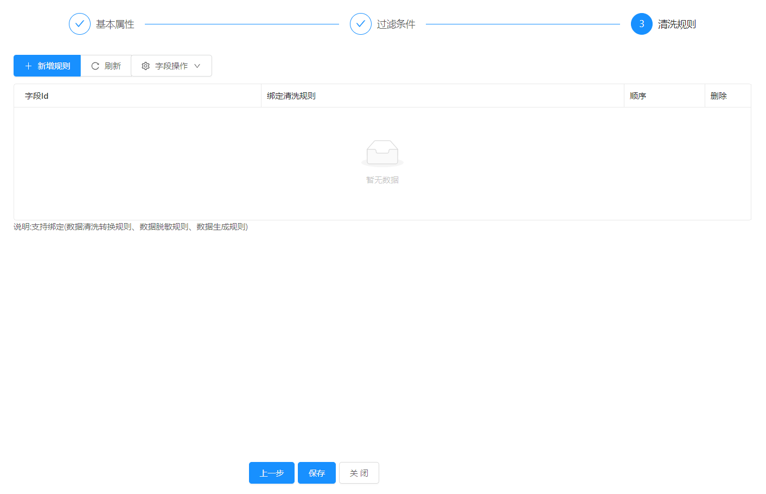Click the 删除 column header
This screenshot has width=766, height=494.
click(x=719, y=96)
